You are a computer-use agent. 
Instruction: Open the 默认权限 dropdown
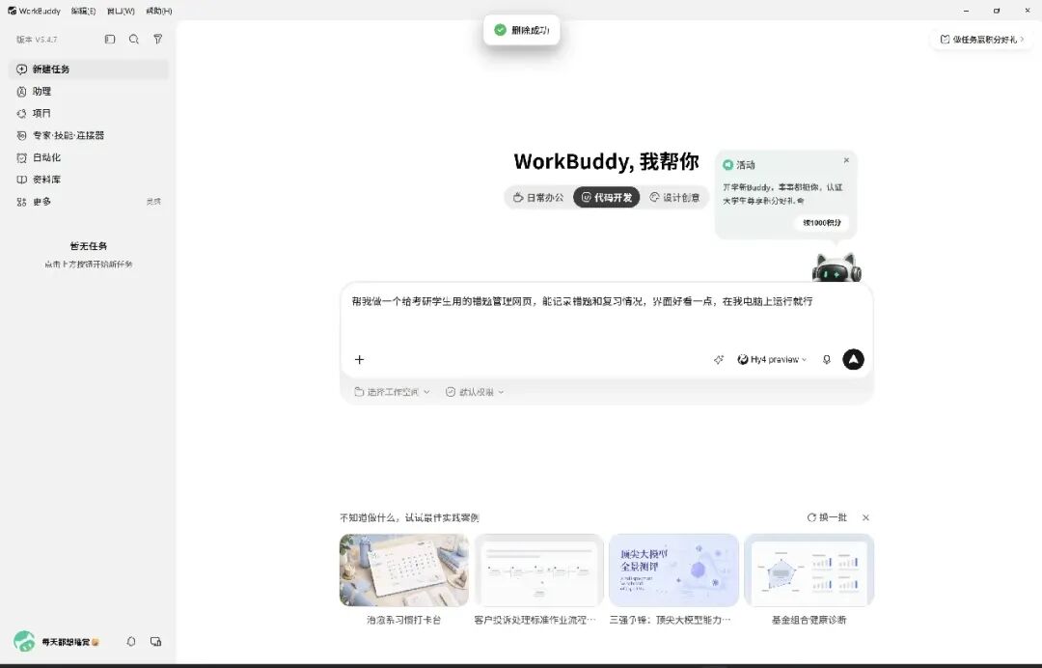click(475, 392)
